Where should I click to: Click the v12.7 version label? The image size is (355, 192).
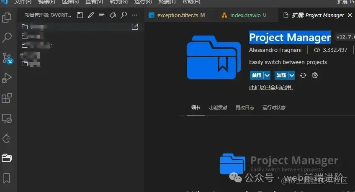coord(345,37)
